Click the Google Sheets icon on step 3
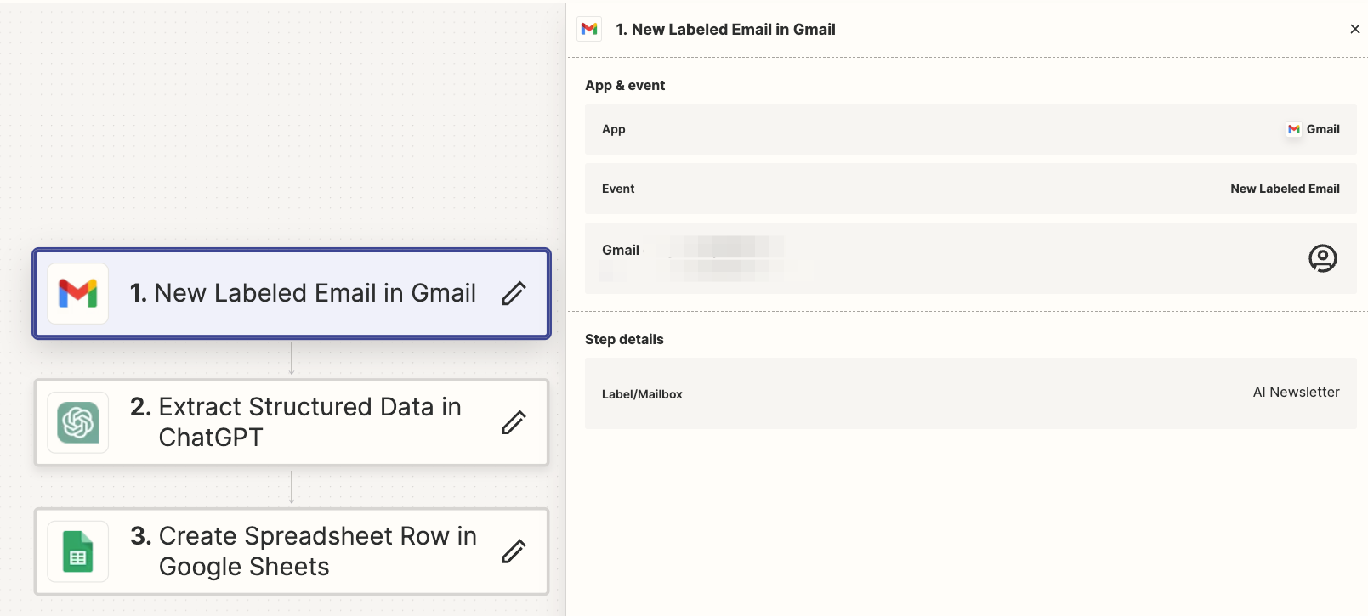Screen dimensions: 1368x616 point(78,551)
